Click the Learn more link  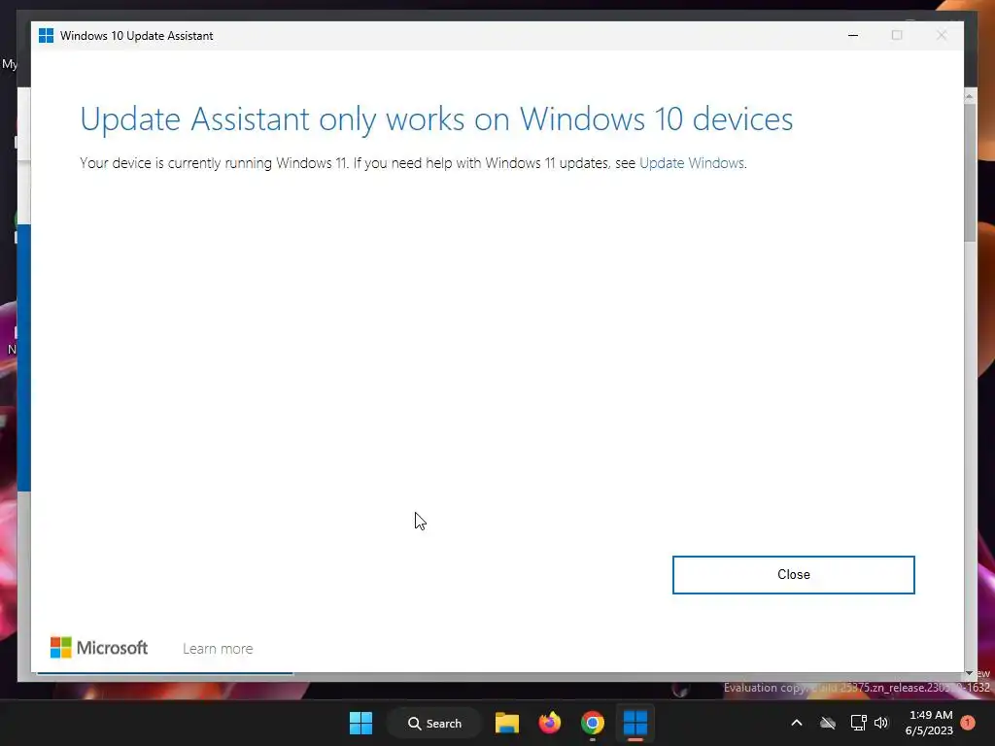pyautogui.click(x=218, y=648)
